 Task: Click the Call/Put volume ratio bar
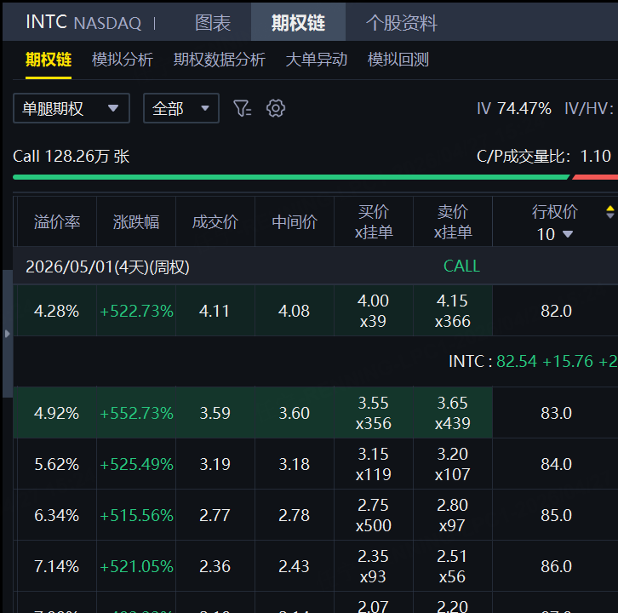click(315, 177)
